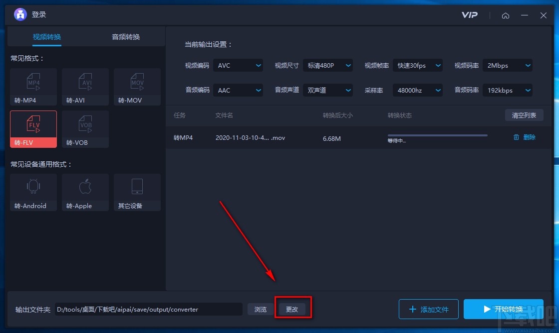Switch to the 音频转换 tab
The height and width of the screenshot is (333, 559).
[x=125, y=37]
